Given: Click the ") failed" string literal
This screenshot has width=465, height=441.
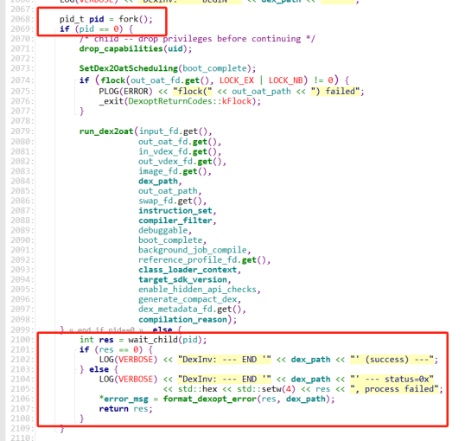Looking at the screenshot, I should click(x=335, y=91).
